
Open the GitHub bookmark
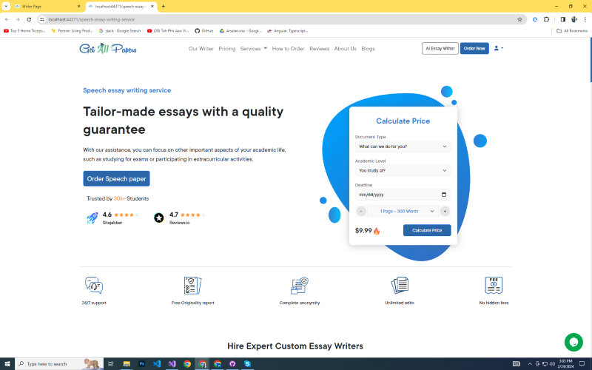pos(204,31)
